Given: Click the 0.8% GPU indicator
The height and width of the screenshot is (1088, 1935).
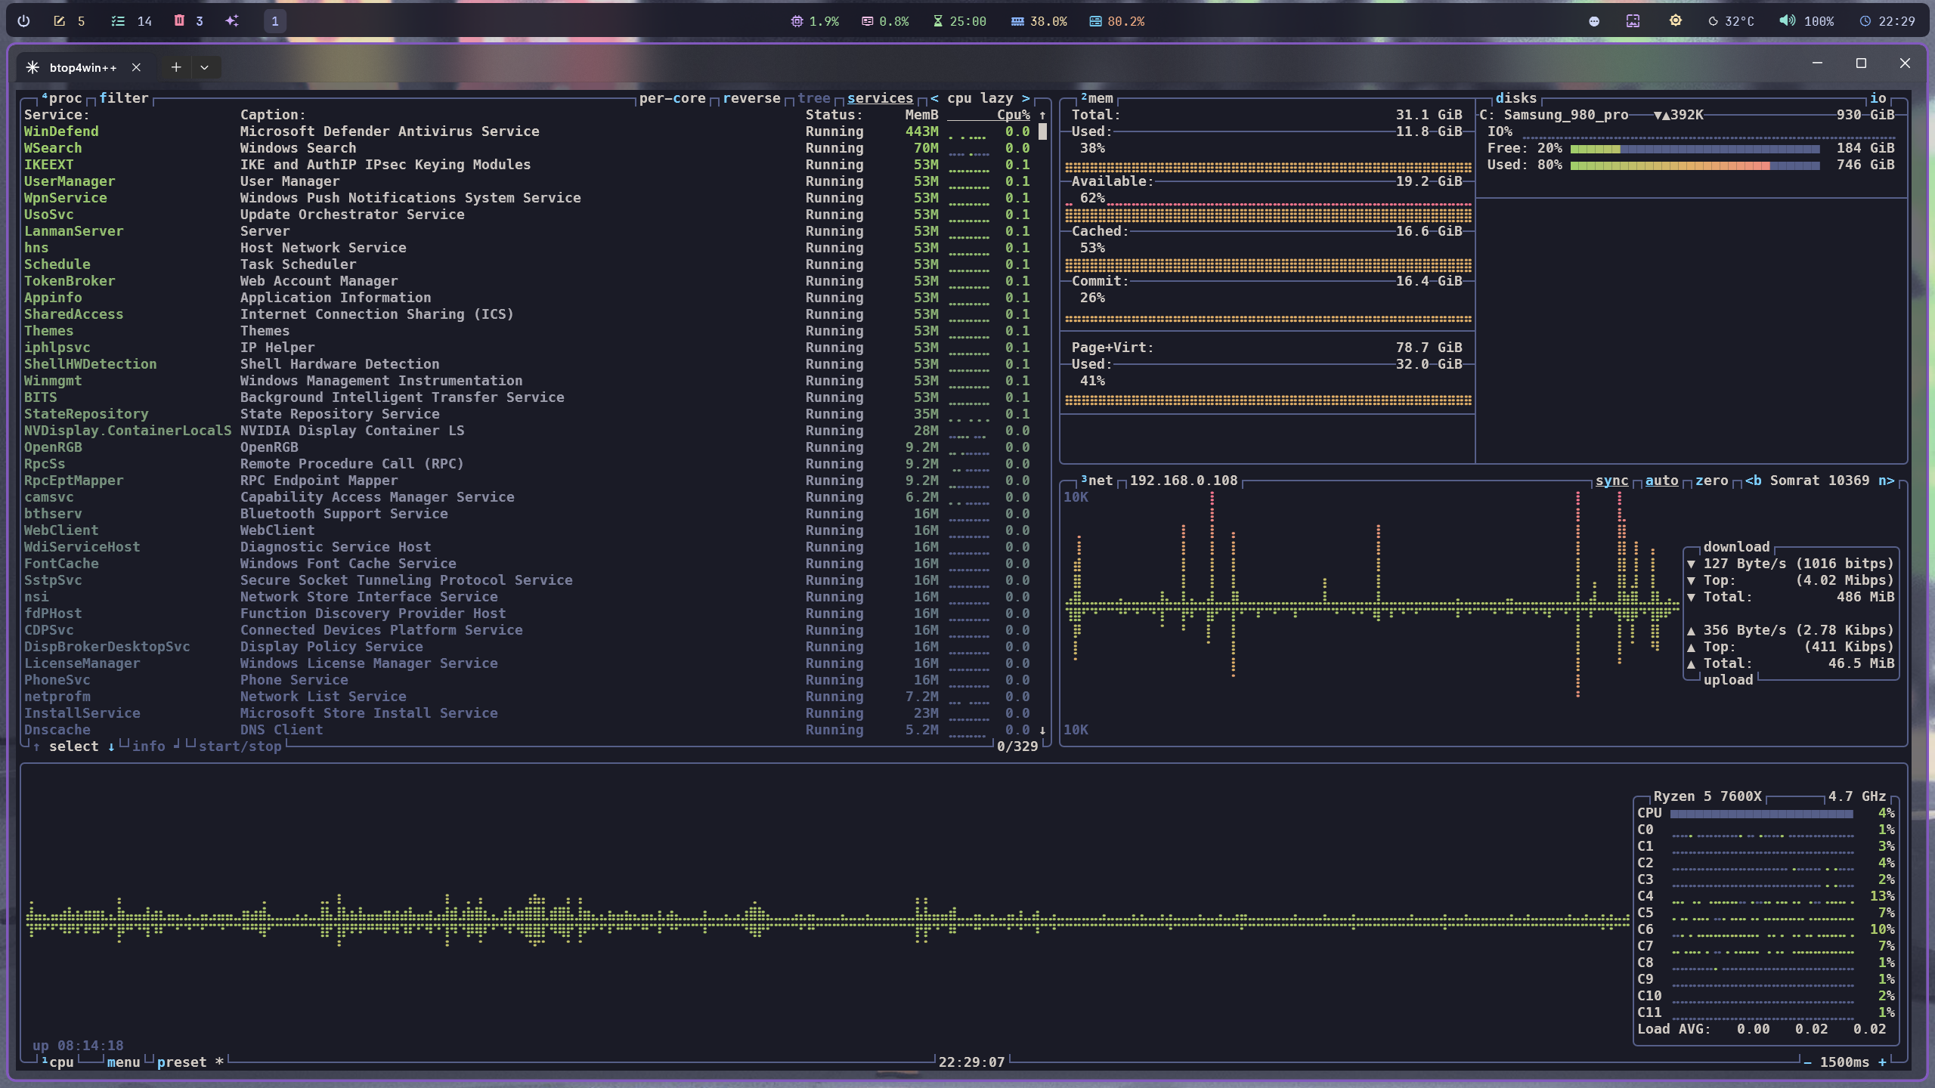Looking at the screenshot, I should click(x=885, y=21).
